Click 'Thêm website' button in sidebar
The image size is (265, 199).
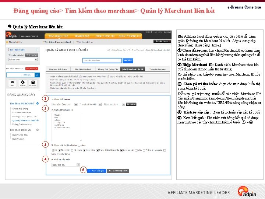(x=32, y=55)
